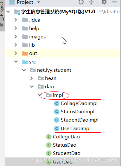Click the StudentDaoImpl class icon
The height and width of the screenshot is (166, 121).
point(57,120)
